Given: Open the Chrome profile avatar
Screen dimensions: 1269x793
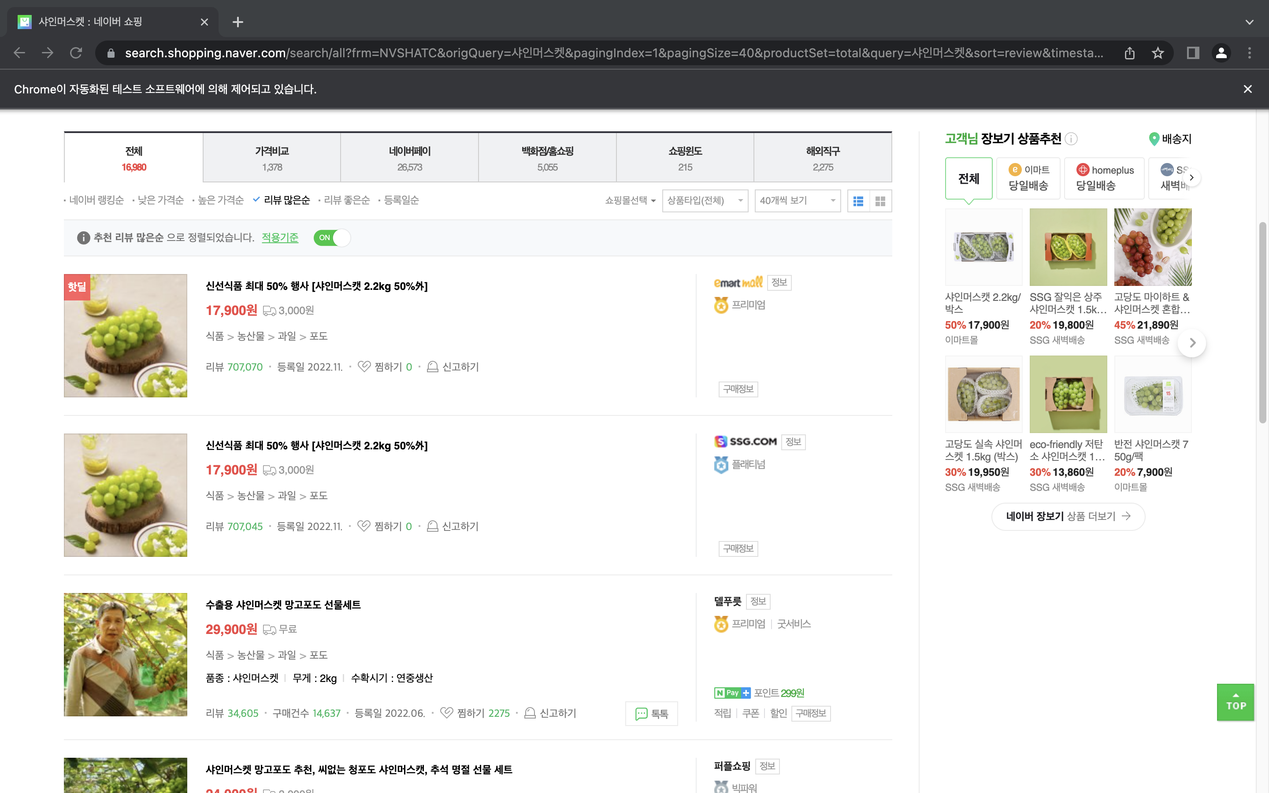Looking at the screenshot, I should [1221, 53].
